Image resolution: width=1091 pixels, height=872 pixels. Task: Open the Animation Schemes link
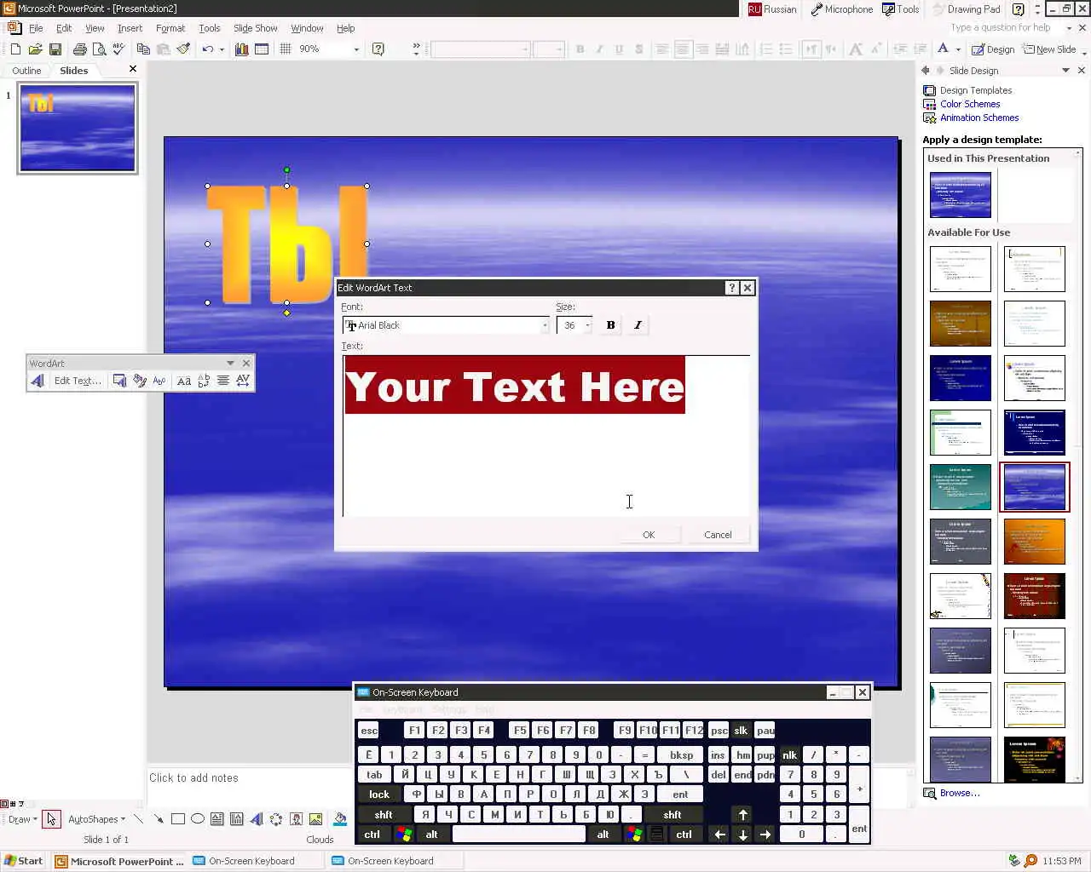[x=979, y=118]
